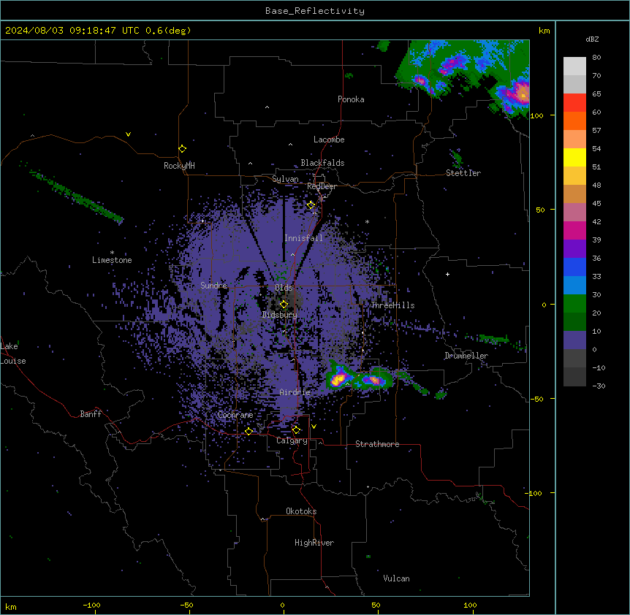Select dark orange swatch below red in legend

coord(574,121)
